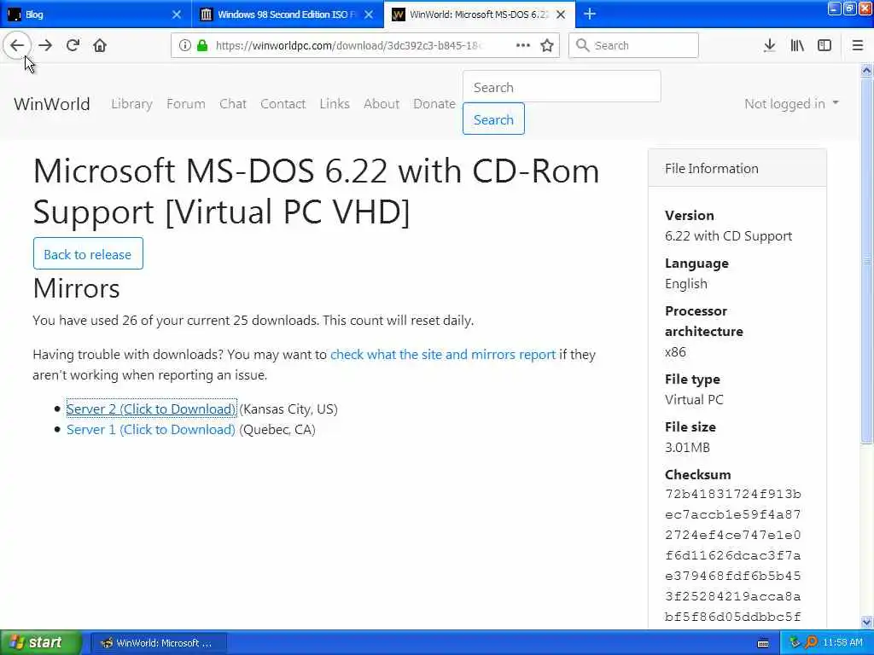Click the 6.22 with CD Support version value
This screenshot has width=874, height=655.
click(x=728, y=236)
